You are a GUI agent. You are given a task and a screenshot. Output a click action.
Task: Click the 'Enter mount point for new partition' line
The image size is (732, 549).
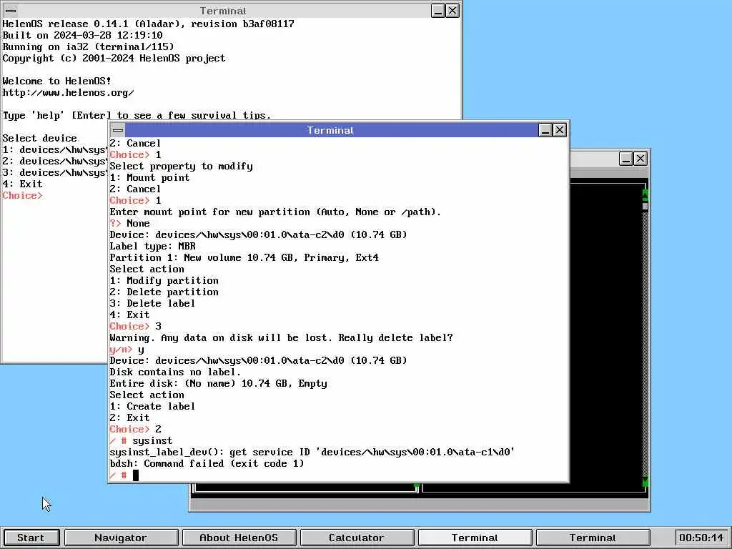click(x=275, y=212)
